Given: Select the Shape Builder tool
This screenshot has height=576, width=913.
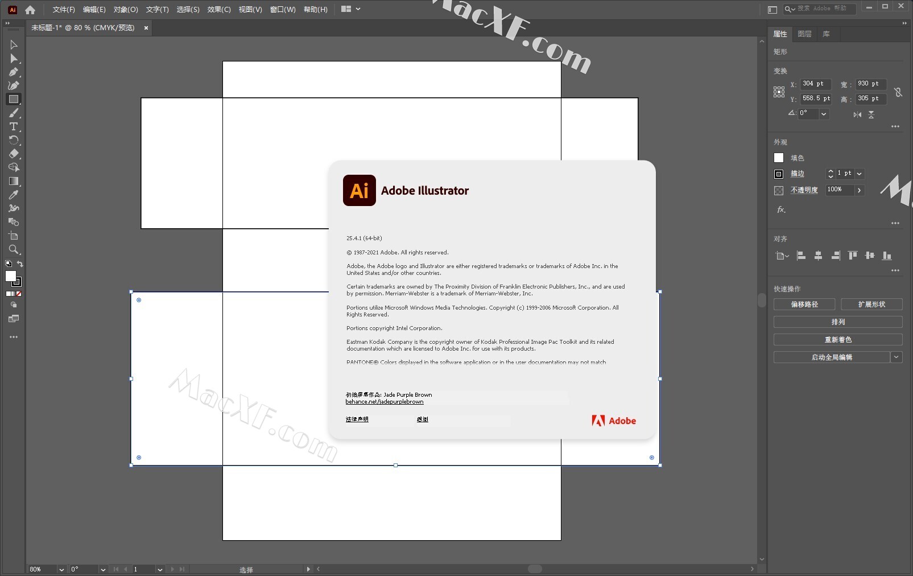Looking at the screenshot, I should (x=14, y=167).
